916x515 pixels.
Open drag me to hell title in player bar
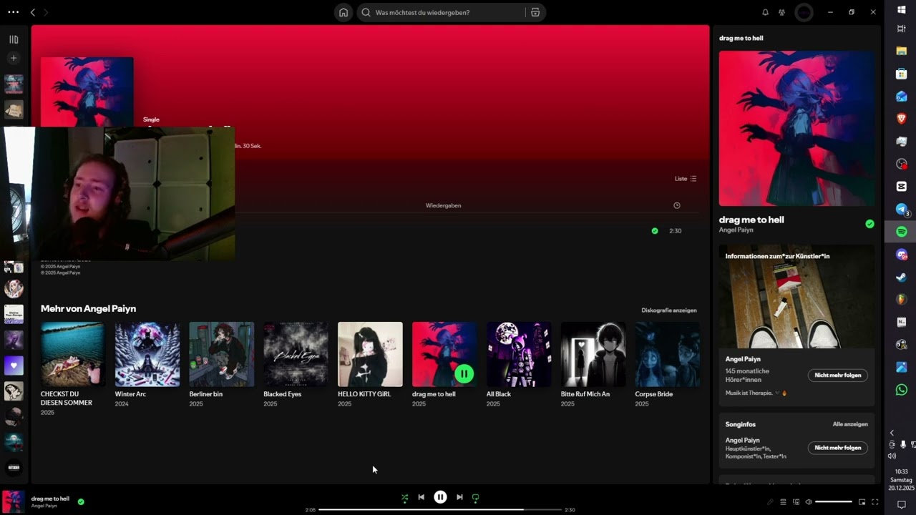(50, 499)
